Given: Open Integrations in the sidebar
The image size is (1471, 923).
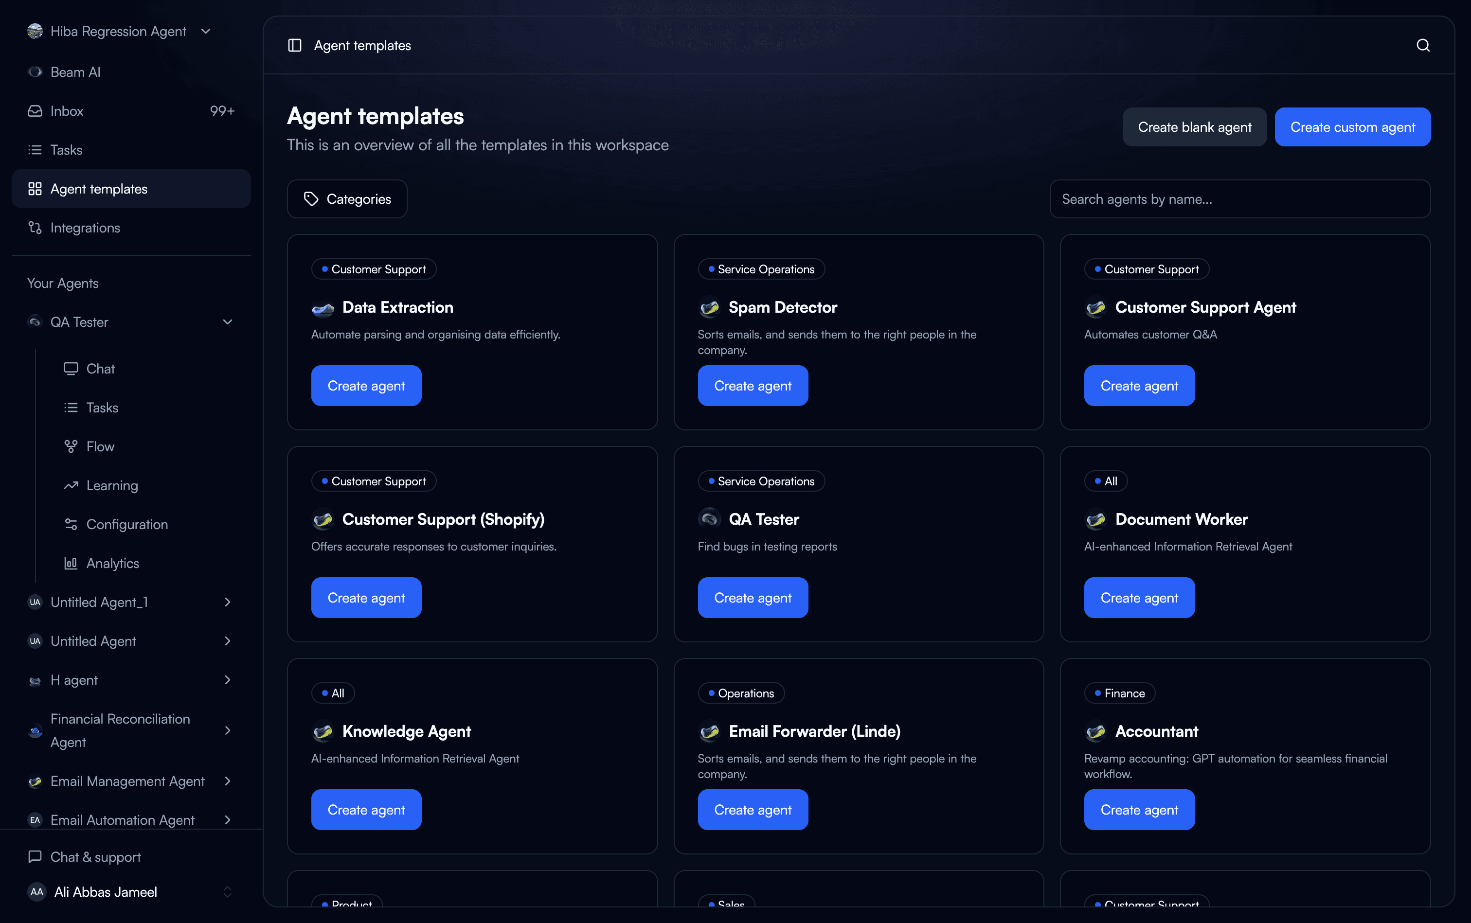Looking at the screenshot, I should pyautogui.click(x=85, y=228).
